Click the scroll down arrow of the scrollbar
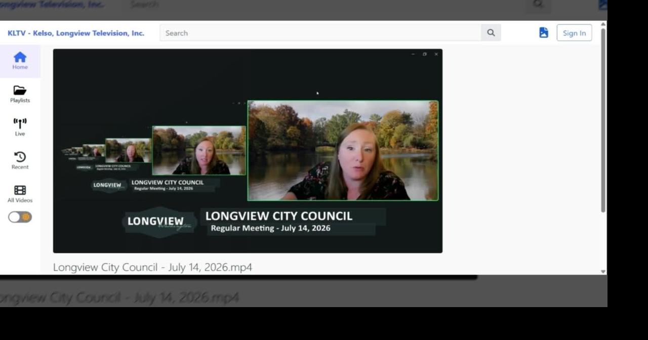648x340 pixels. (x=603, y=272)
